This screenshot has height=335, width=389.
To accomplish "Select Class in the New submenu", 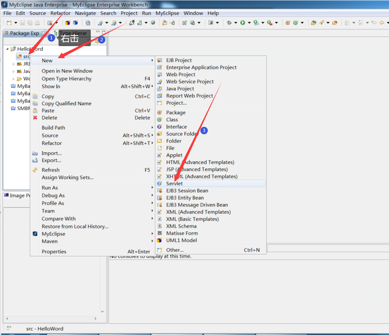I will click(x=211, y=120).
